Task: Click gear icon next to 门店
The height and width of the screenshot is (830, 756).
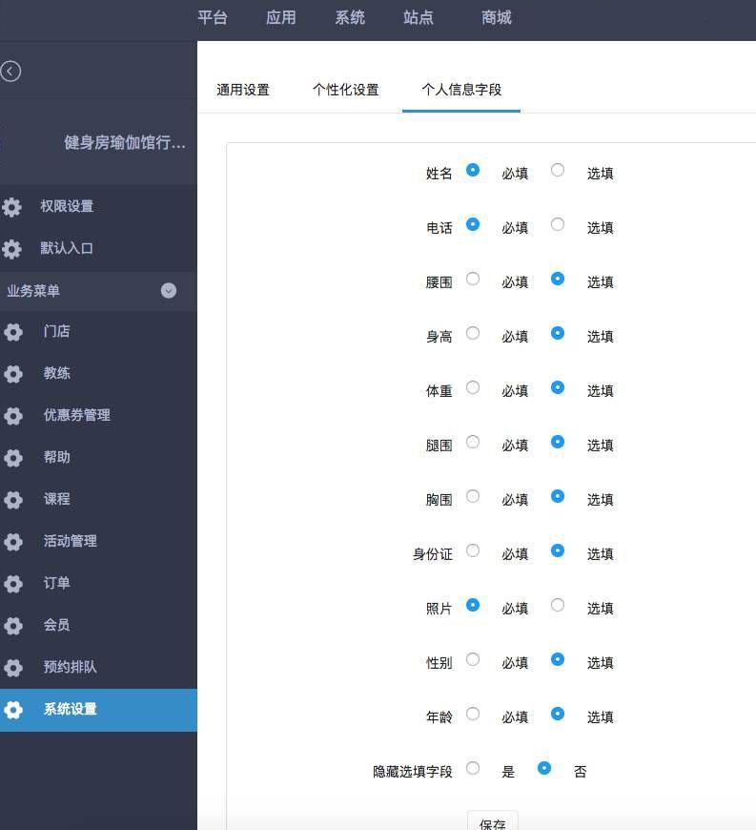Action: (13, 332)
